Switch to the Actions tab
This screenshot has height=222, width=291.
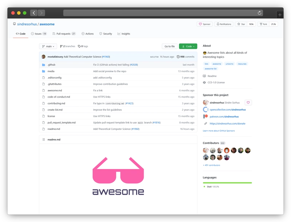[88, 34]
